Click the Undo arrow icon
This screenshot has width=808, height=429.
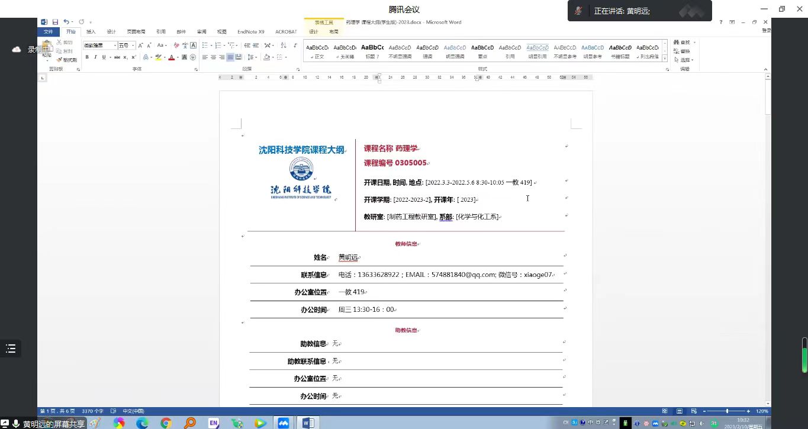[x=66, y=22]
